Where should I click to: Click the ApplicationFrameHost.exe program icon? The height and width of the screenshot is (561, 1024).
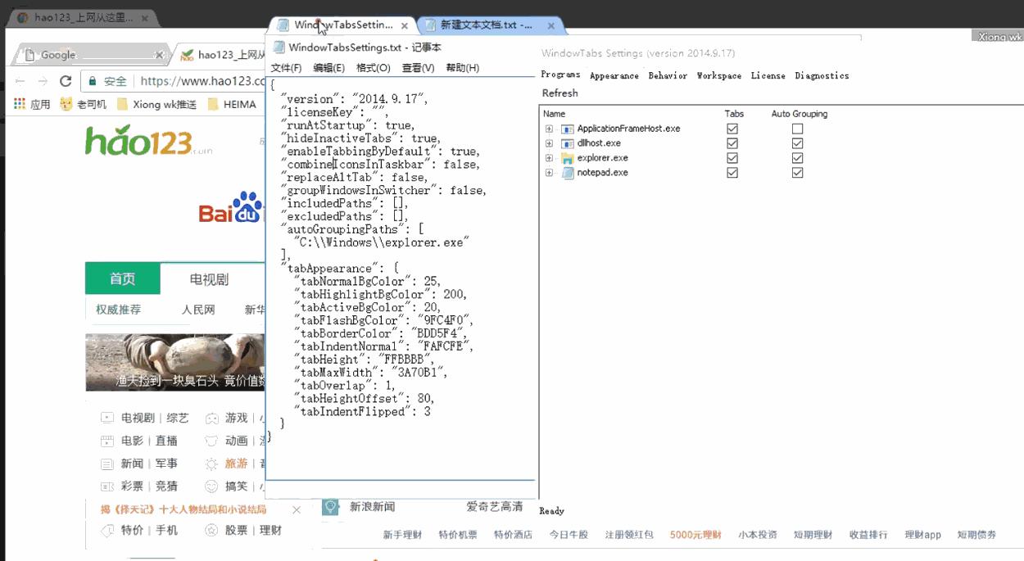tap(567, 129)
